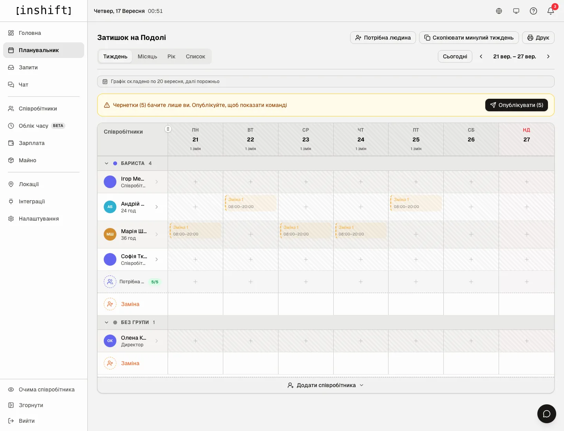Screen dimensions: 564x431
Task: Go to previous week arrow
Action: coord(481,56)
